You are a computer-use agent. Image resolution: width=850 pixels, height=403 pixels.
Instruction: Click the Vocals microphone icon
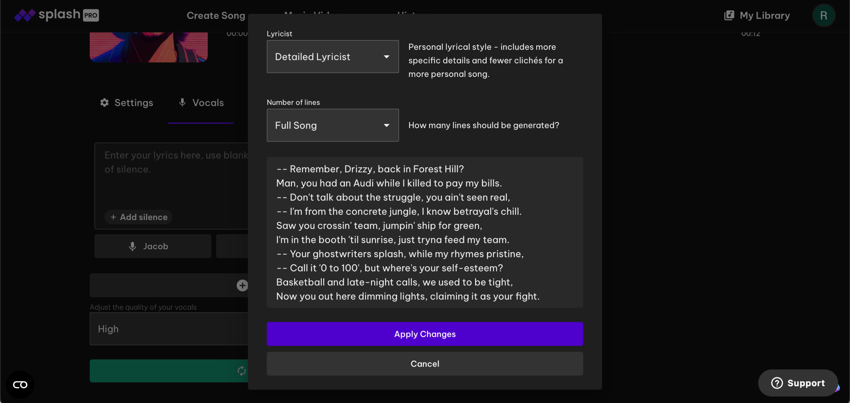182,102
